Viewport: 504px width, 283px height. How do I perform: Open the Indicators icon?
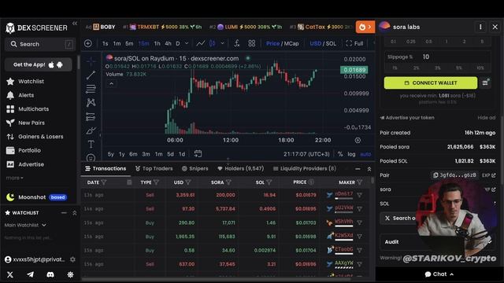pyautogui.click(x=237, y=43)
